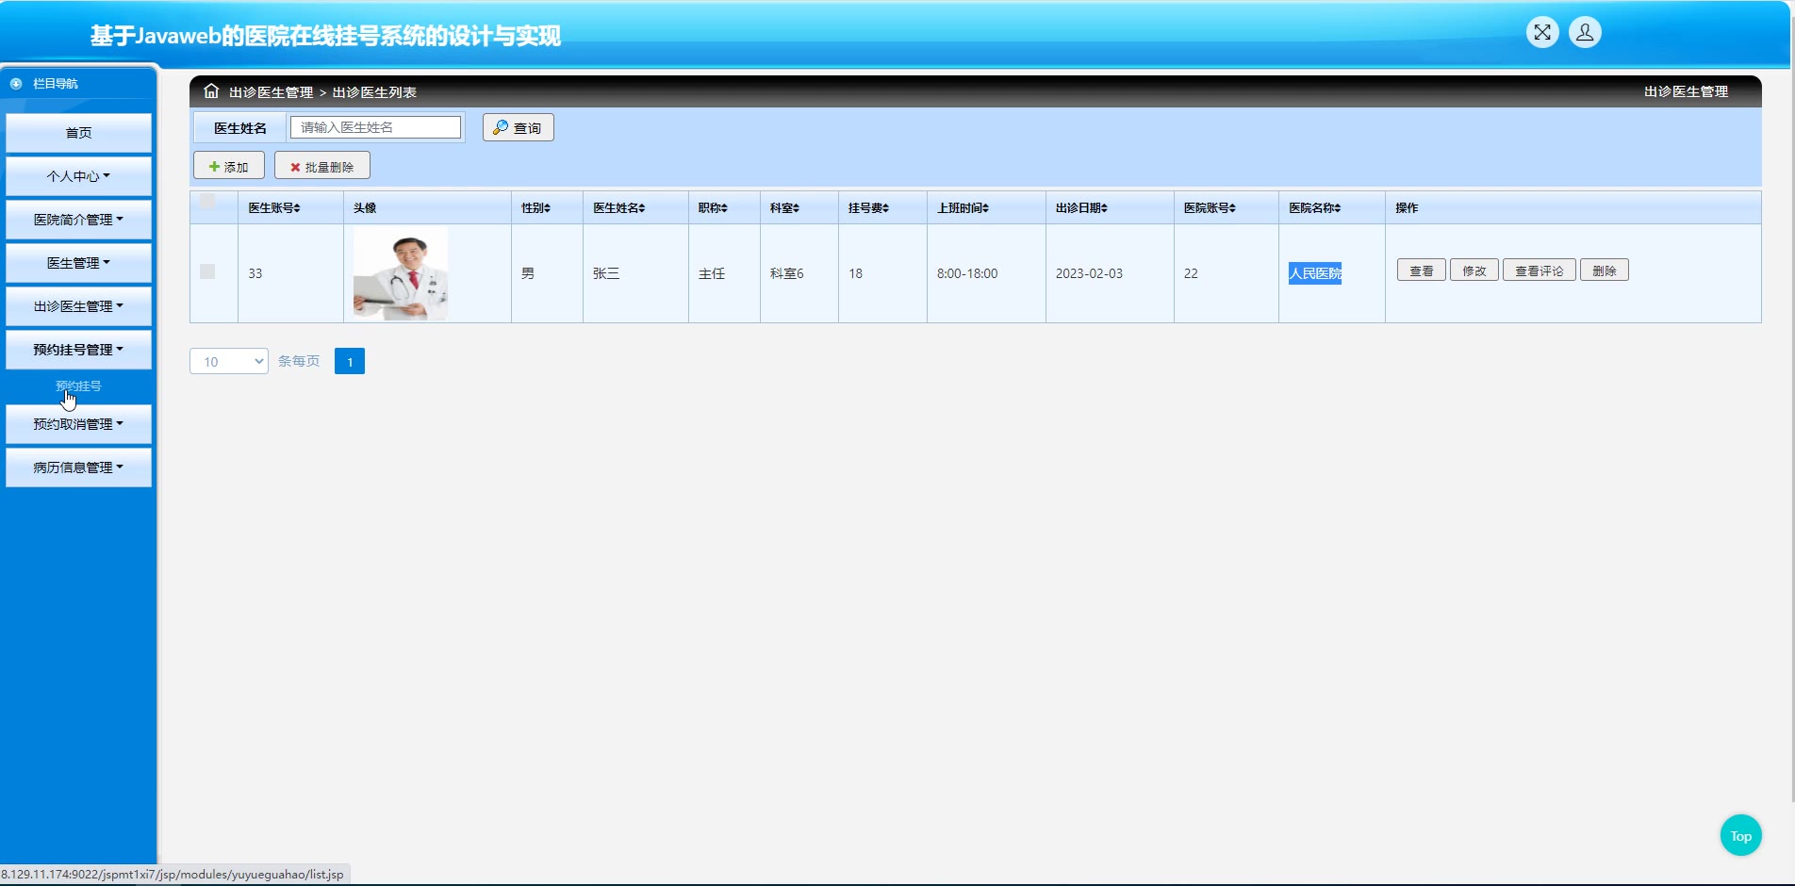Focus the doctor name search field
Screen dimensions: 1795x886
click(376, 127)
